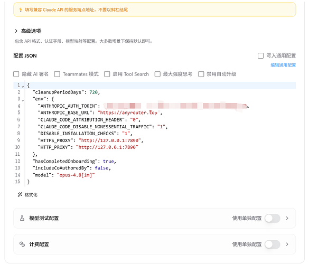
Task: Click the model value "opus-4.8[1m]"
Action: point(76,175)
